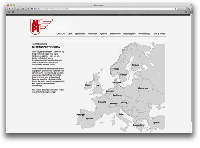Select Danmark on the map

coord(116,82)
